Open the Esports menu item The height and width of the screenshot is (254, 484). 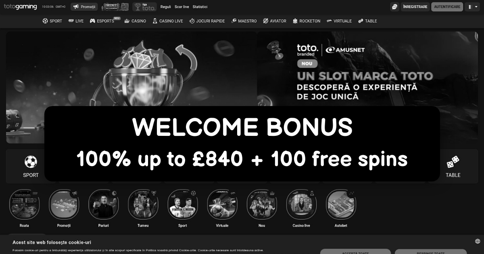tap(102, 21)
